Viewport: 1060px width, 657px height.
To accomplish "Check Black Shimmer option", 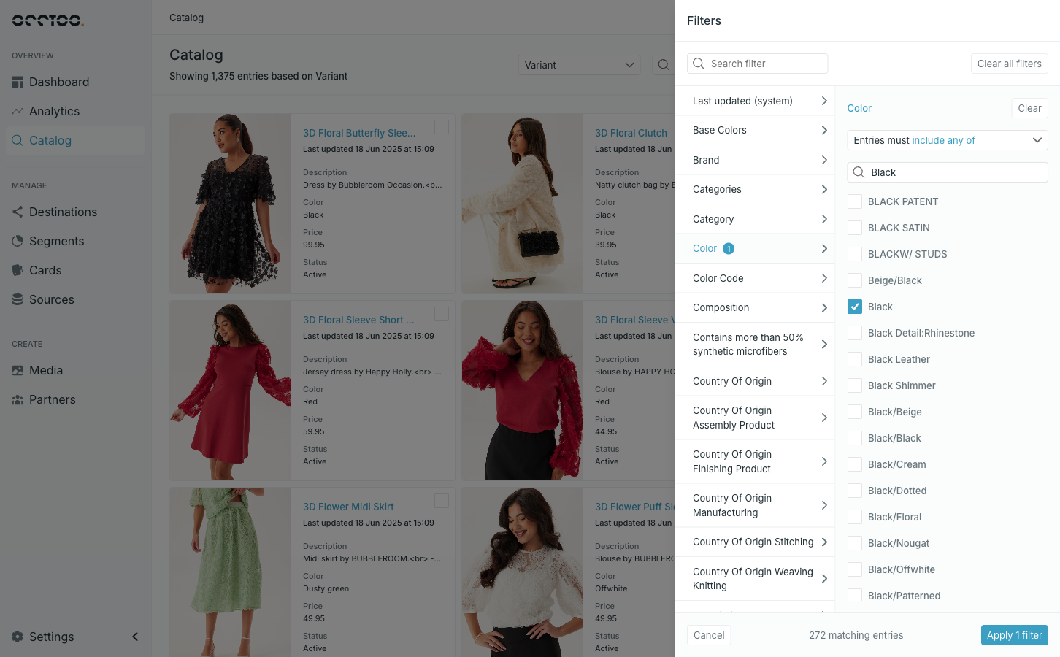I will [855, 385].
